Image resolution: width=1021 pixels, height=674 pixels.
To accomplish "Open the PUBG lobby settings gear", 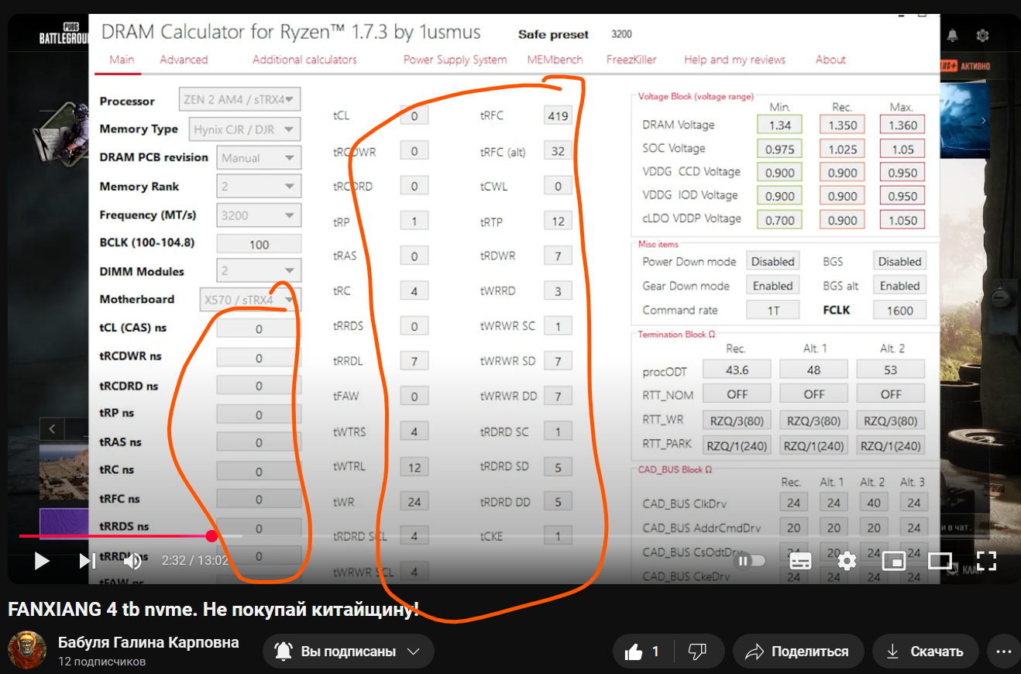I will pyautogui.click(x=982, y=36).
